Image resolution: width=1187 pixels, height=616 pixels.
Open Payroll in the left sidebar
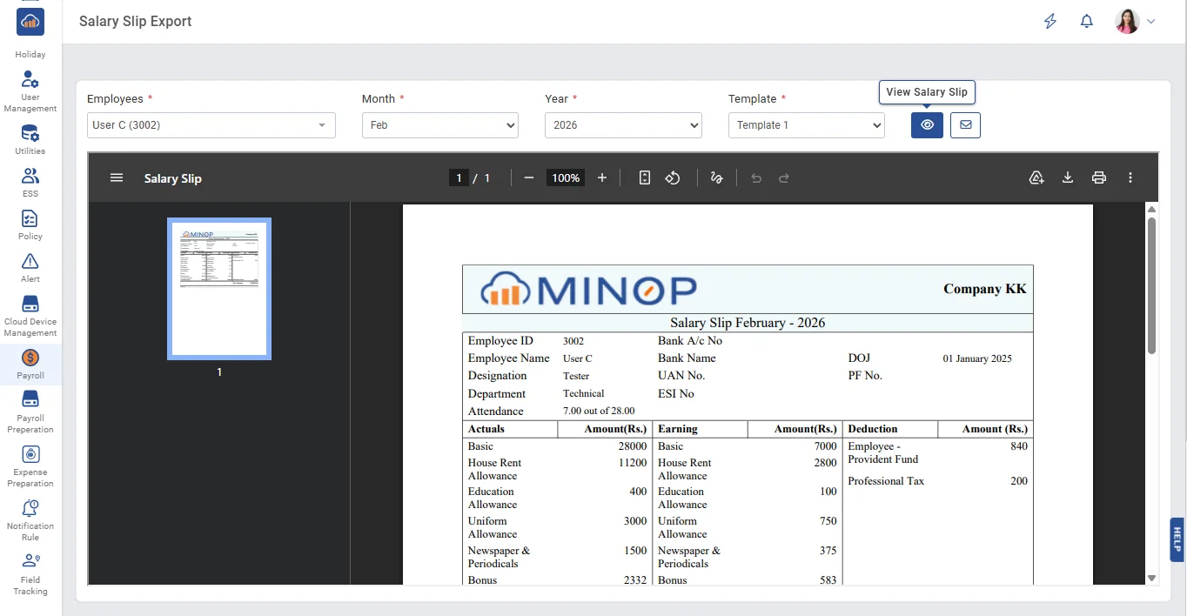coord(30,364)
